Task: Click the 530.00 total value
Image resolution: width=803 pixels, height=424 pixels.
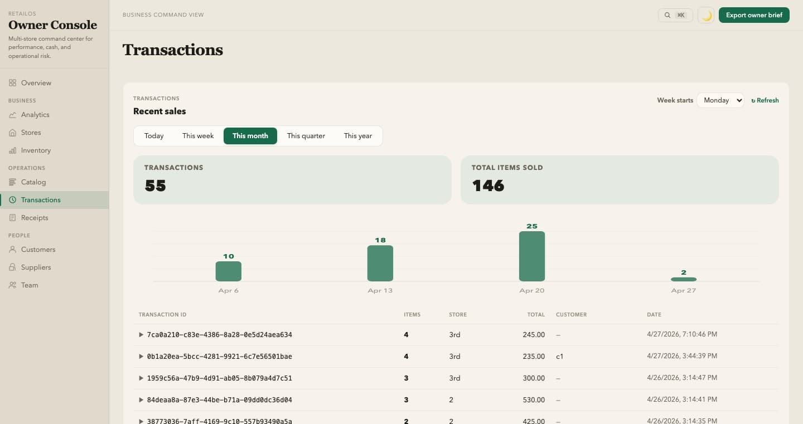Action: click(x=534, y=400)
